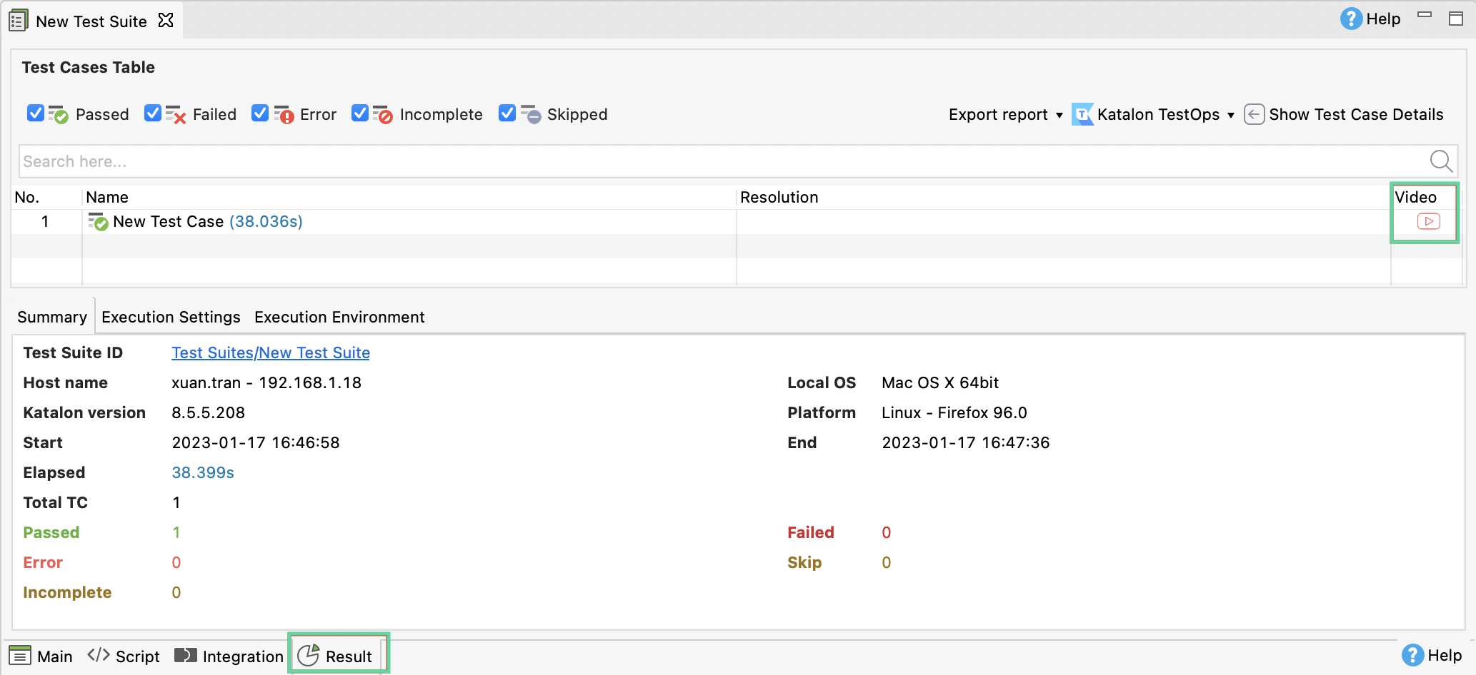
Task: Play the recorded video for New Test Case
Action: (x=1427, y=221)
